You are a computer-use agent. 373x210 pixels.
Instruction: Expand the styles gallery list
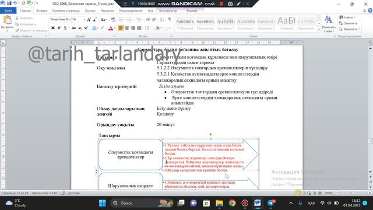pos(319,30)
